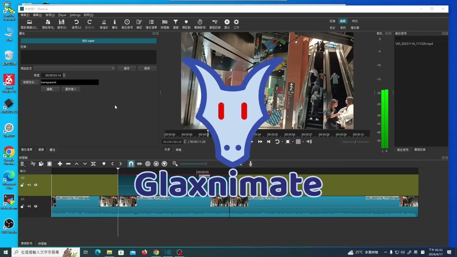The height and width of the screenshot is (257, 457).
Task: Open the 檢視(V) menu
Action: tap(50, 15)
